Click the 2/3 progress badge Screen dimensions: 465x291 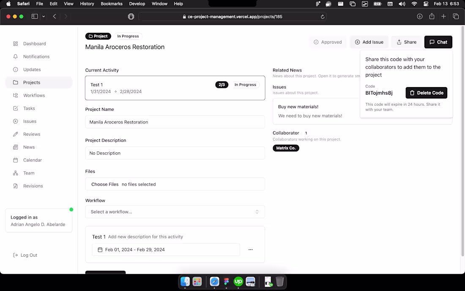pos(222,85)
